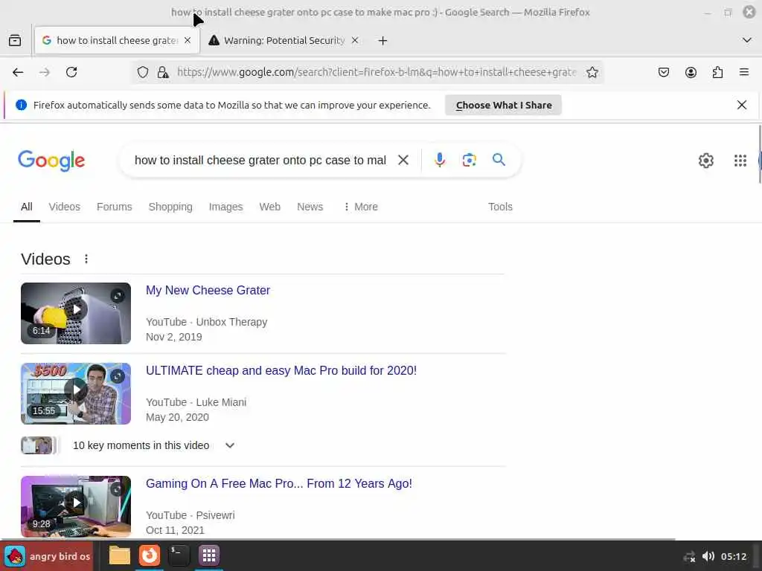The width and height of the screenshot is (762, 571).
Task: Switch to Warning: Potential Security tab
Action: pos(284,40)
